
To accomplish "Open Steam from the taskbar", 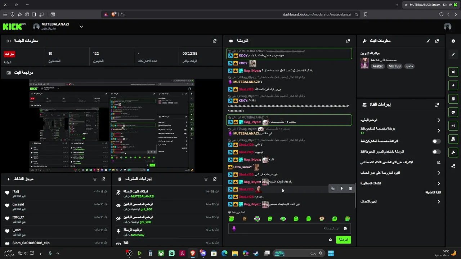I will point(256,253).
